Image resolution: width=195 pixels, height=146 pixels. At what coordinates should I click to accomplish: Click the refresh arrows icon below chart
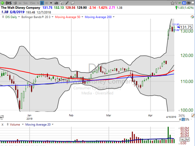pos(2,117)
